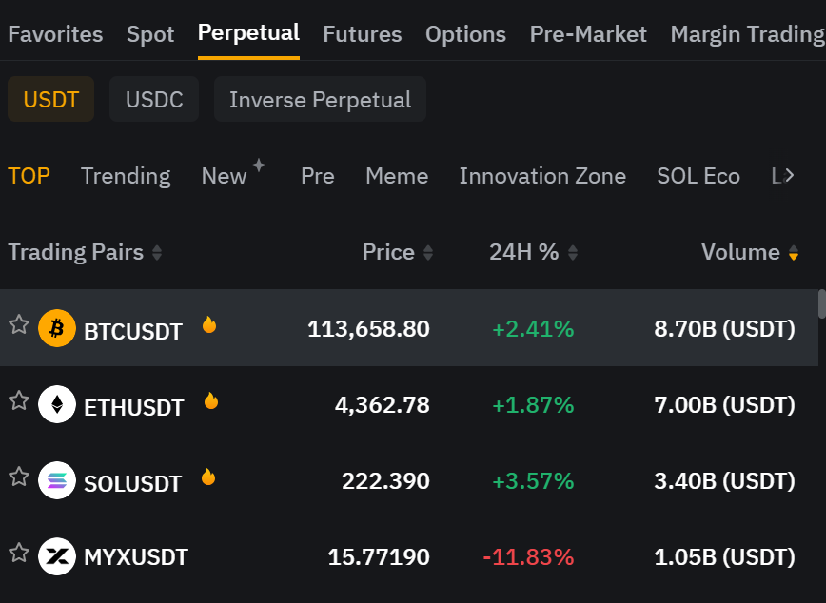
Task: Click the Solana coin icon
Action: pos(57,480)
